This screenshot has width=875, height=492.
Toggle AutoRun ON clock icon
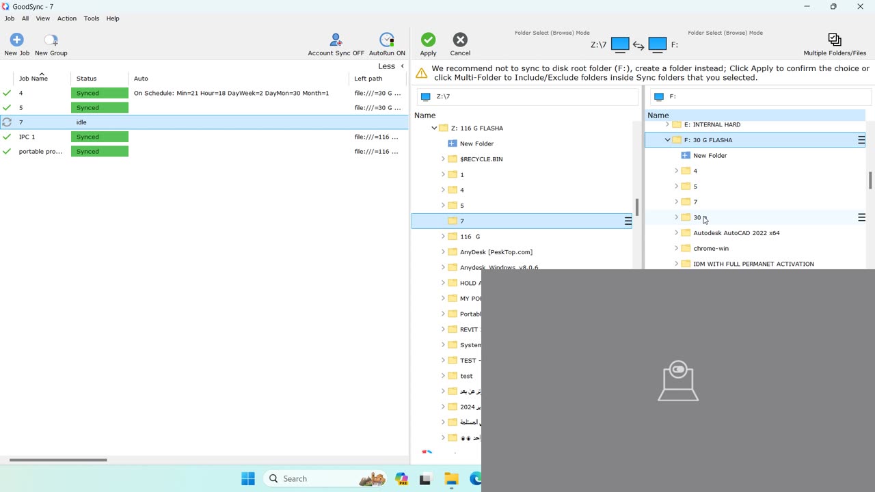pos(387,40)
